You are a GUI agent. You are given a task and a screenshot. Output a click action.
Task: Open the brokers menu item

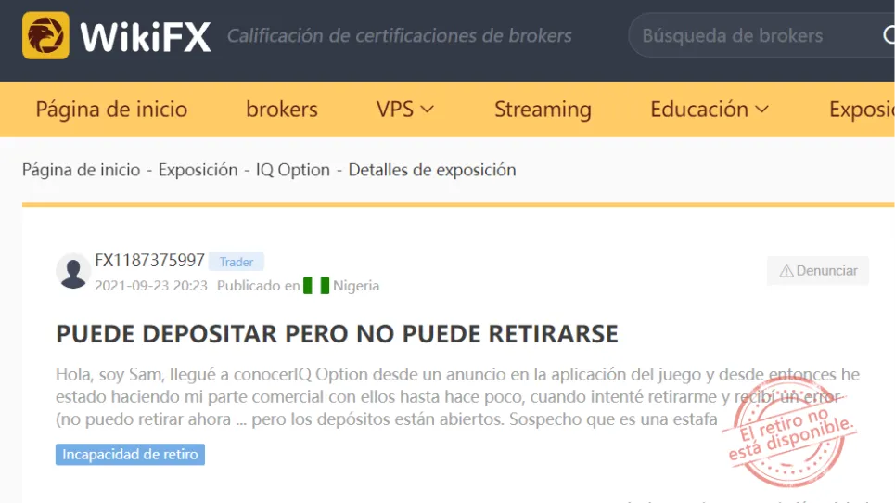pyautogui.click(x=282, y=110)
